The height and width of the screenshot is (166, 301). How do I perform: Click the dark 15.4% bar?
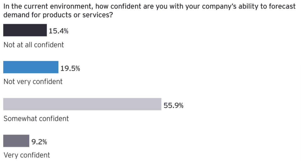pyautogui.click(x=25, y=30)
